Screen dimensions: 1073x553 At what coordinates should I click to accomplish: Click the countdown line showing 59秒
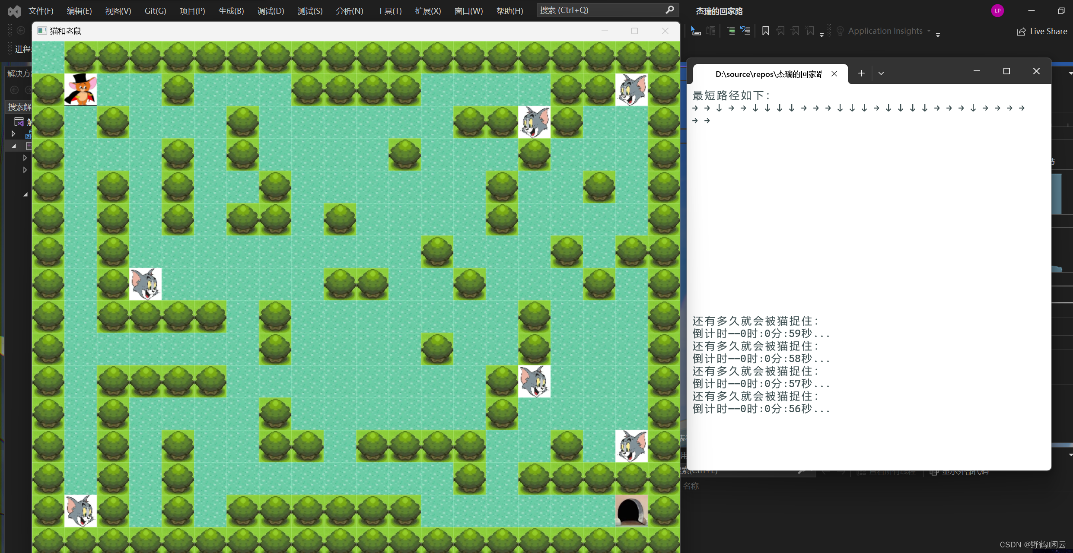(x=761, y=334)
